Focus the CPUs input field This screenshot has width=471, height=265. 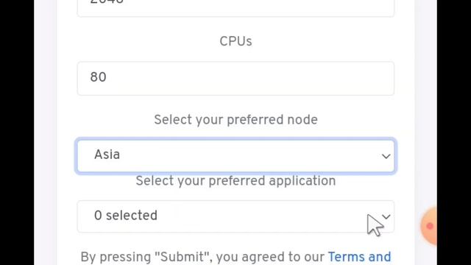235,79
